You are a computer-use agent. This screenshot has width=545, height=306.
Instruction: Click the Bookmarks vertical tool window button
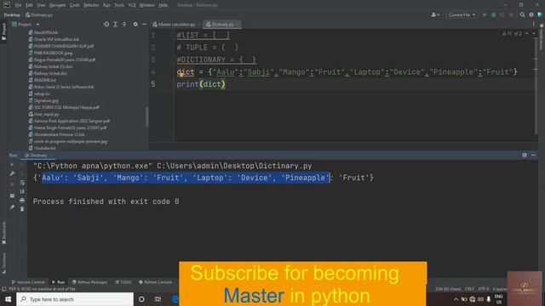tap(3, 232)
